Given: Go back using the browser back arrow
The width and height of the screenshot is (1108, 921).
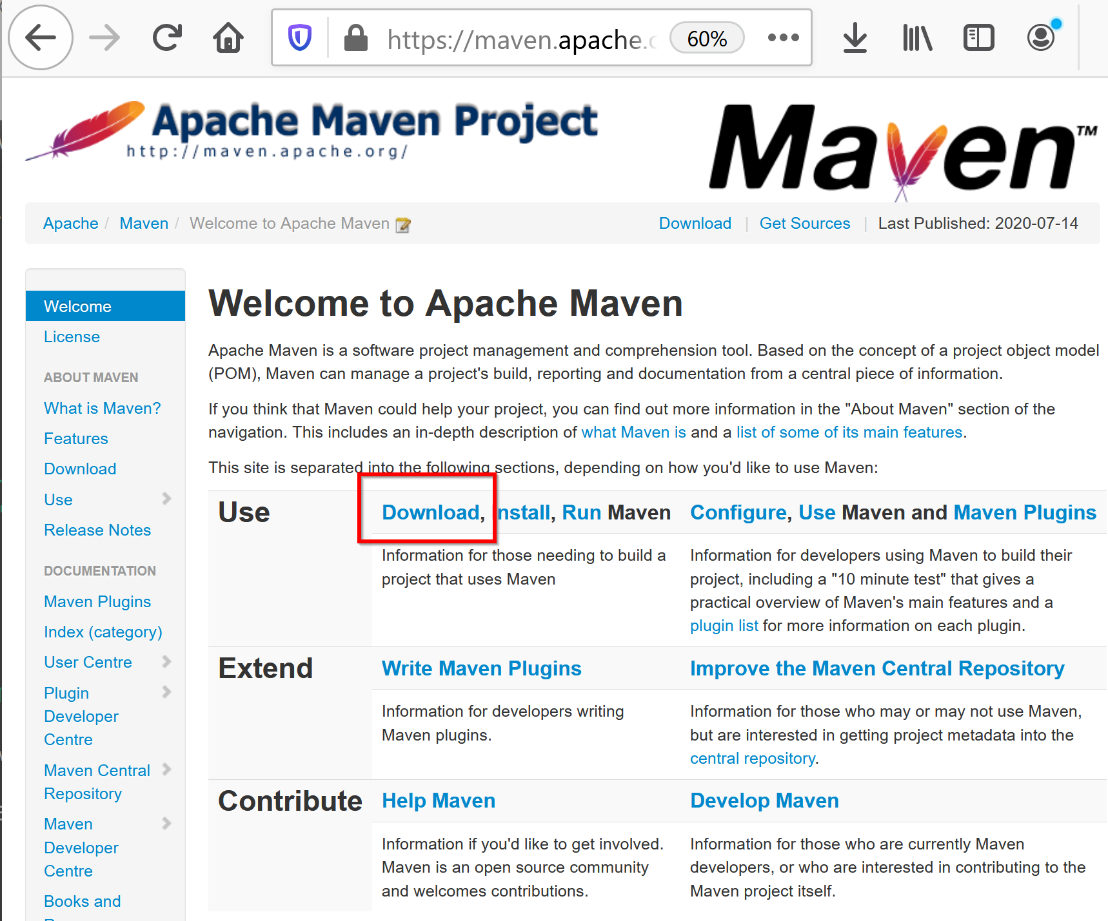Looking at the screenshot, I should (41, 37).
